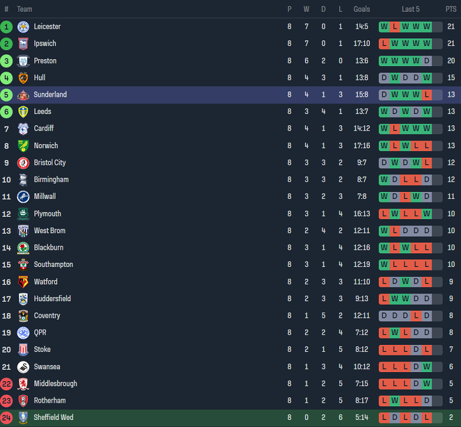Select the Norwich canary badge
The image size is (461, 427).
pyautogui.click(x=23, y=146)
